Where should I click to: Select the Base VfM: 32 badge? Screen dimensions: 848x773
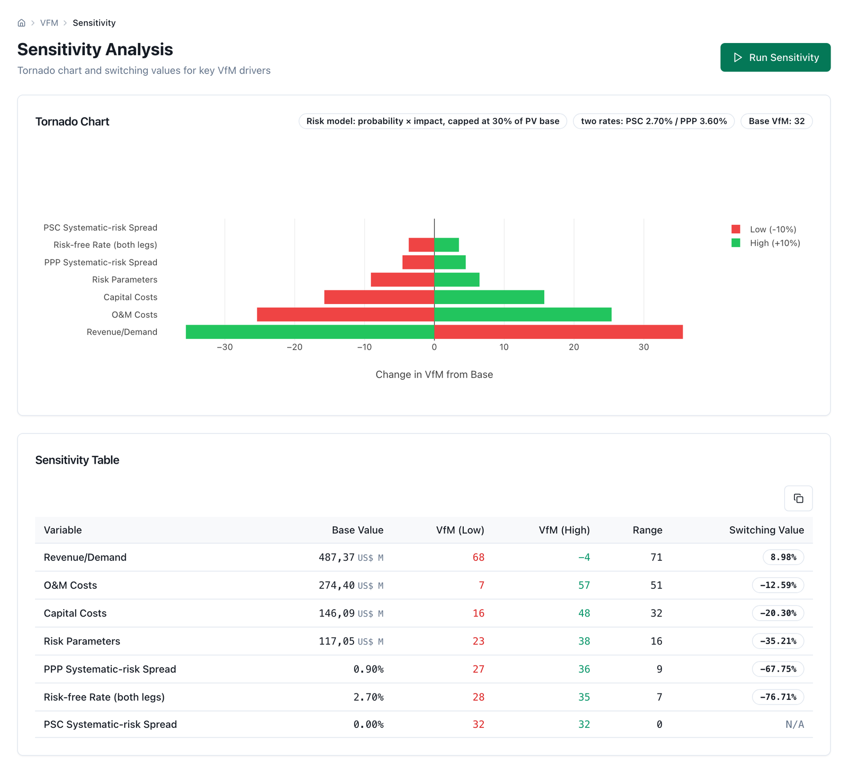tap(776, 121)
